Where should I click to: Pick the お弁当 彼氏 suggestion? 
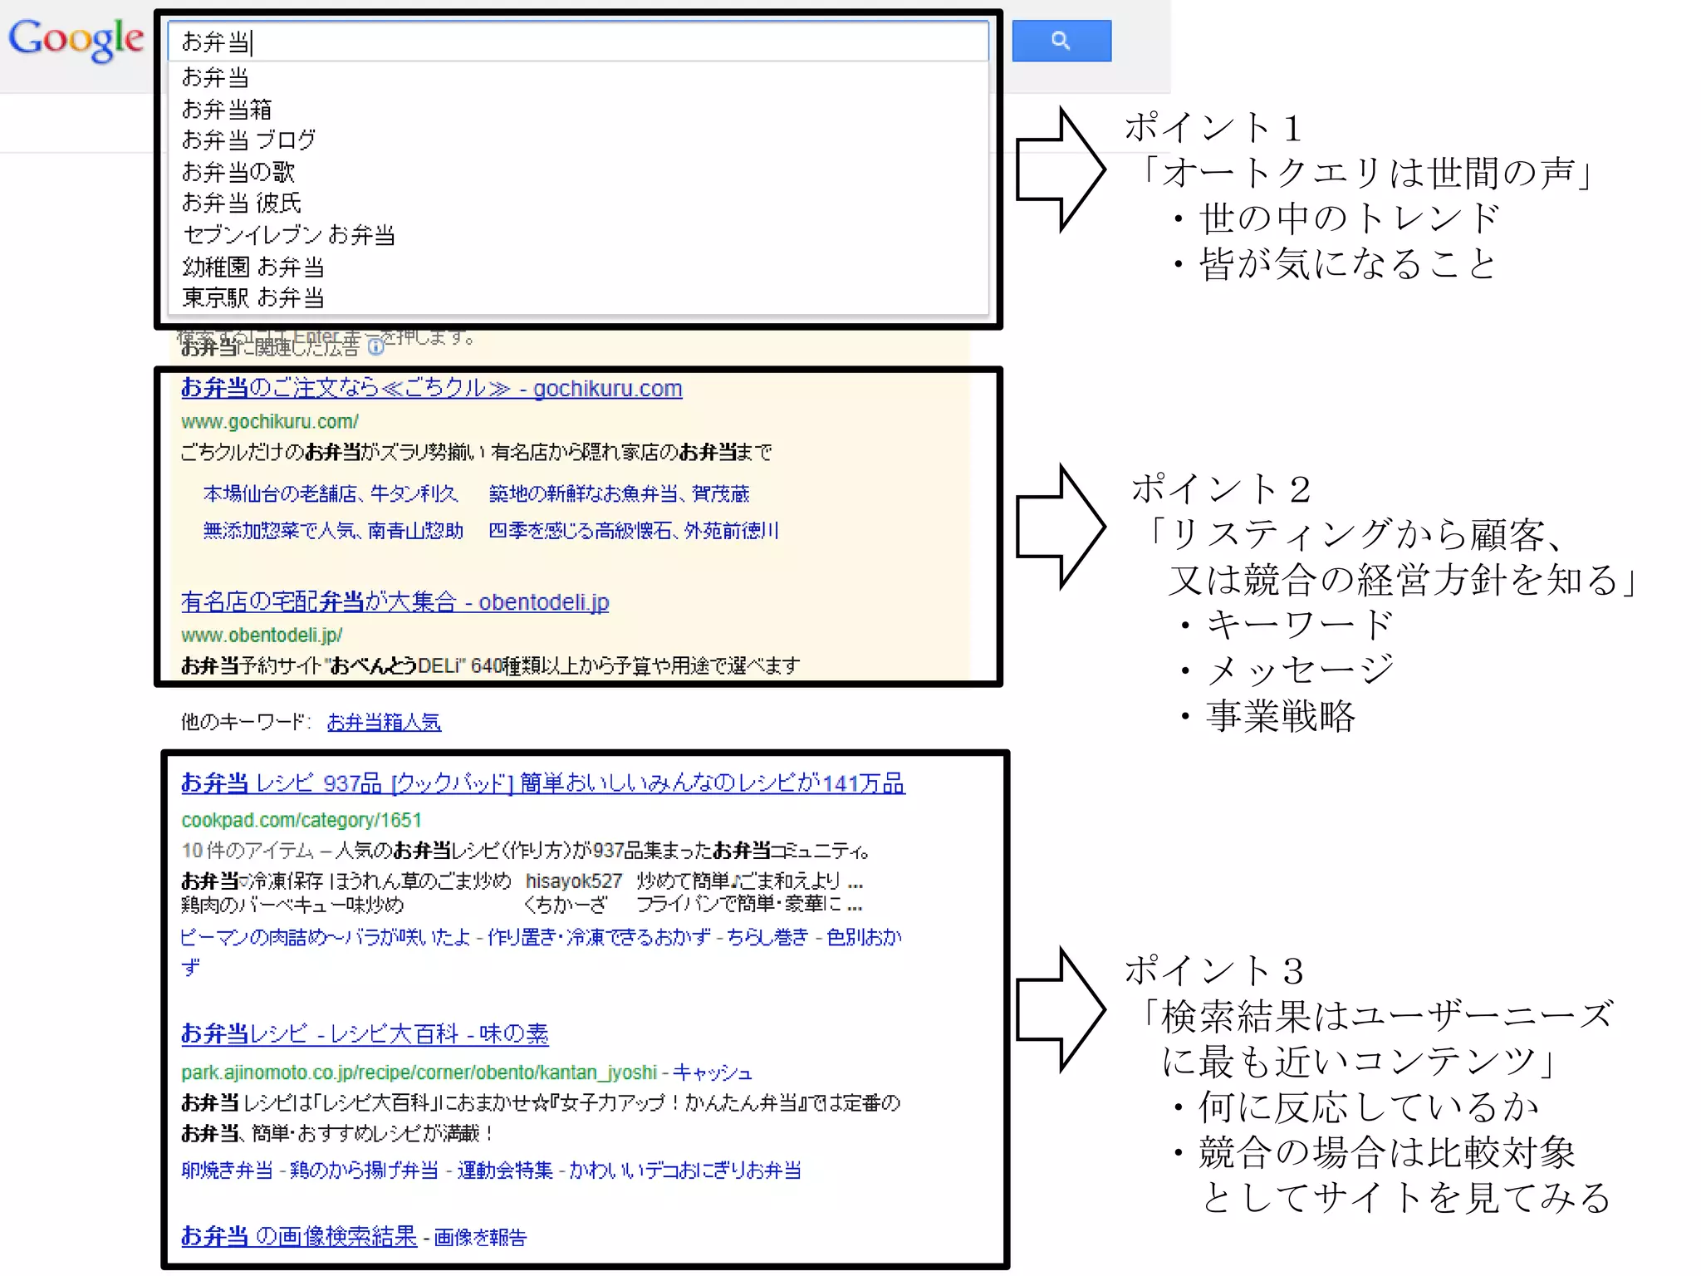(242, 203)
